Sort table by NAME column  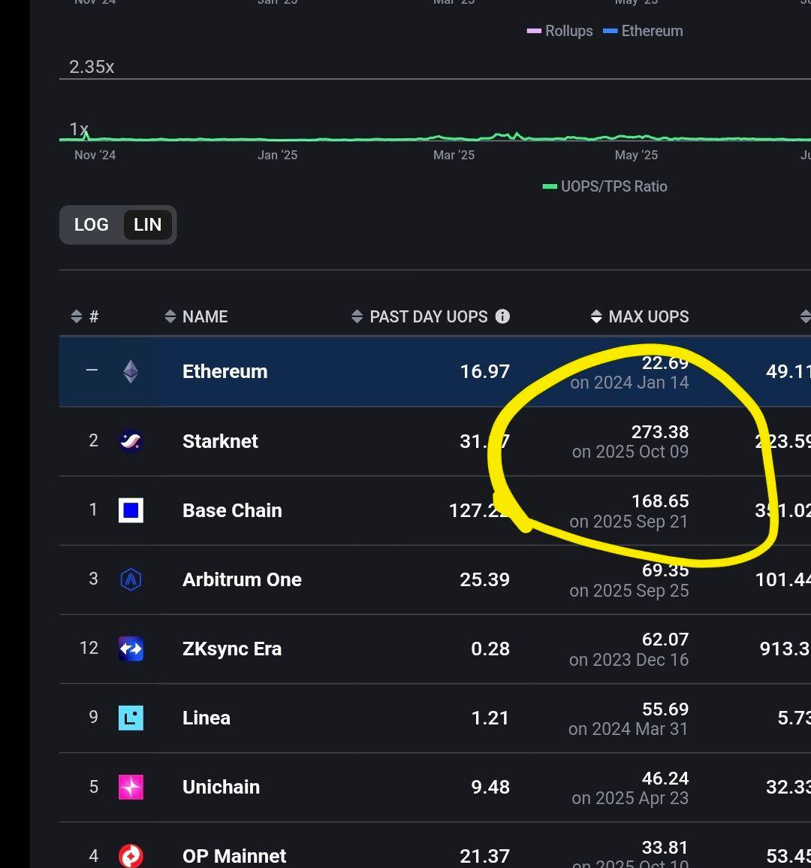(196, 316)
